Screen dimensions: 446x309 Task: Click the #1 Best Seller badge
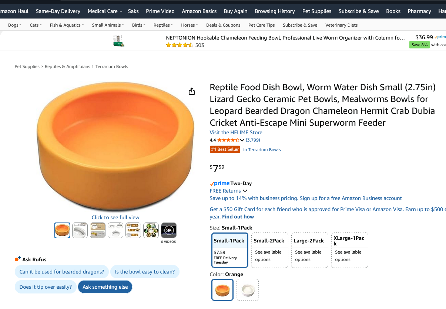tap(225, 150)
